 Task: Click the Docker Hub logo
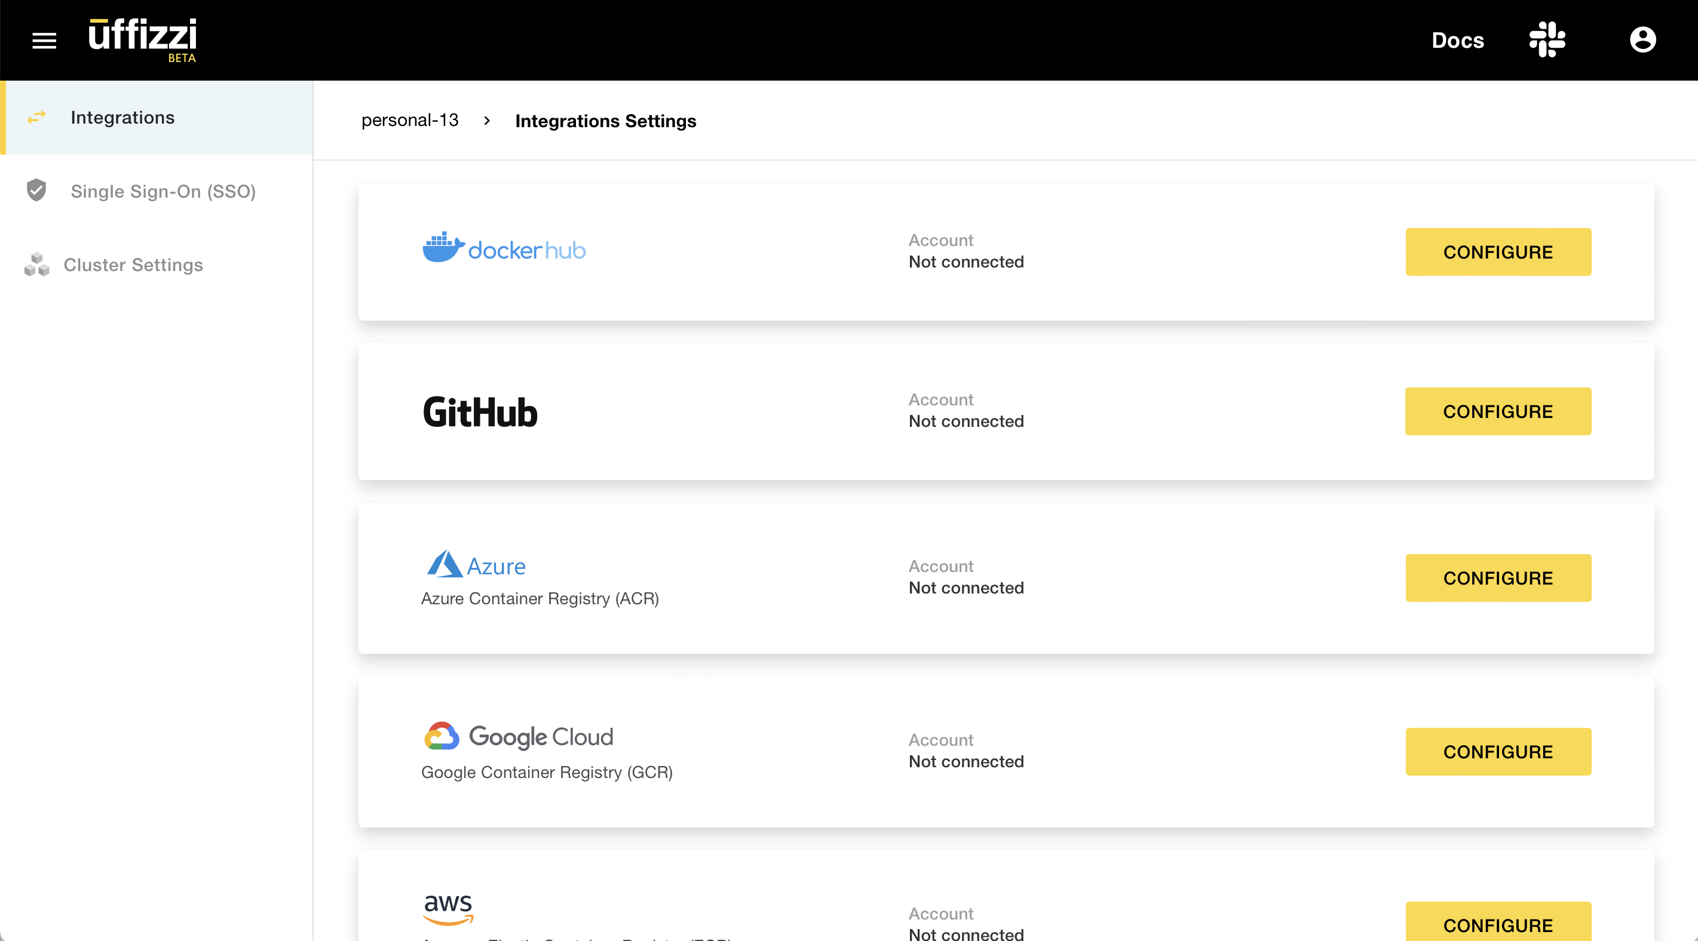[504, 248]
